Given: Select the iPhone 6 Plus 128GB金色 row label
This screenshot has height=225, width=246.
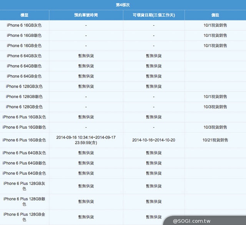Looking at the screenshot, I should coord(24,217).
